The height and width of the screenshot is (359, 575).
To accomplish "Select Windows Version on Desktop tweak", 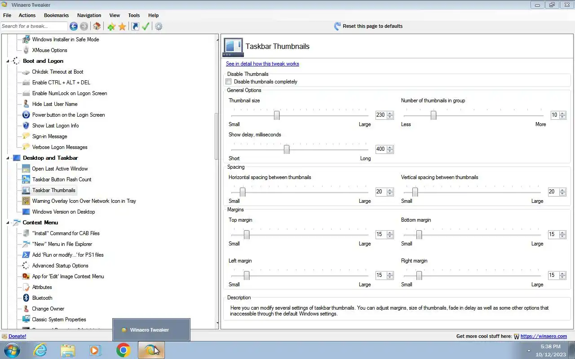I will (x=63, y=212).
